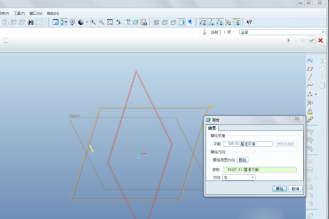Image resolution: width=329 pixels, height=219 pixels.
Task: Click the chain-link Reference icon in right toolbar
Action: point(310,119)
